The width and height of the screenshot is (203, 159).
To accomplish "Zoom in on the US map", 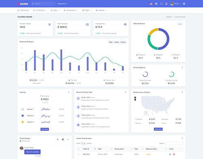I will click(x=135, y=98).
